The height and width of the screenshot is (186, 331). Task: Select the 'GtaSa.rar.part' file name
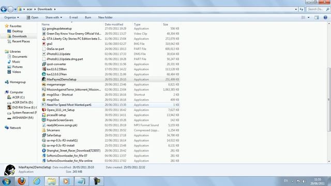(x=55, y=49)
